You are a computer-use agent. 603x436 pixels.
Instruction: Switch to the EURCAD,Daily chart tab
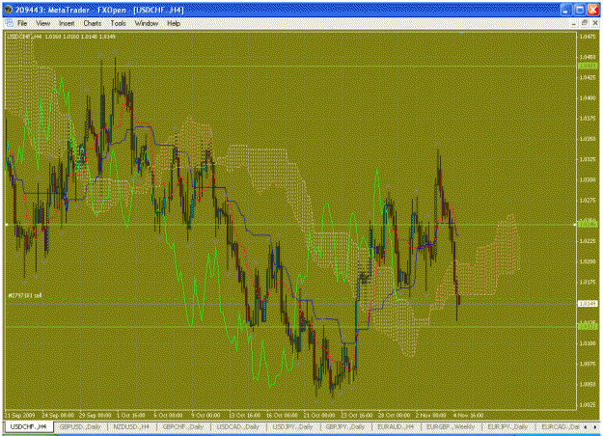[x=561, y=426]
